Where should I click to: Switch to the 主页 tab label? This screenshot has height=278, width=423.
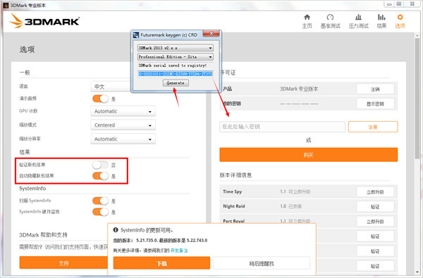(x=307, y=26)
